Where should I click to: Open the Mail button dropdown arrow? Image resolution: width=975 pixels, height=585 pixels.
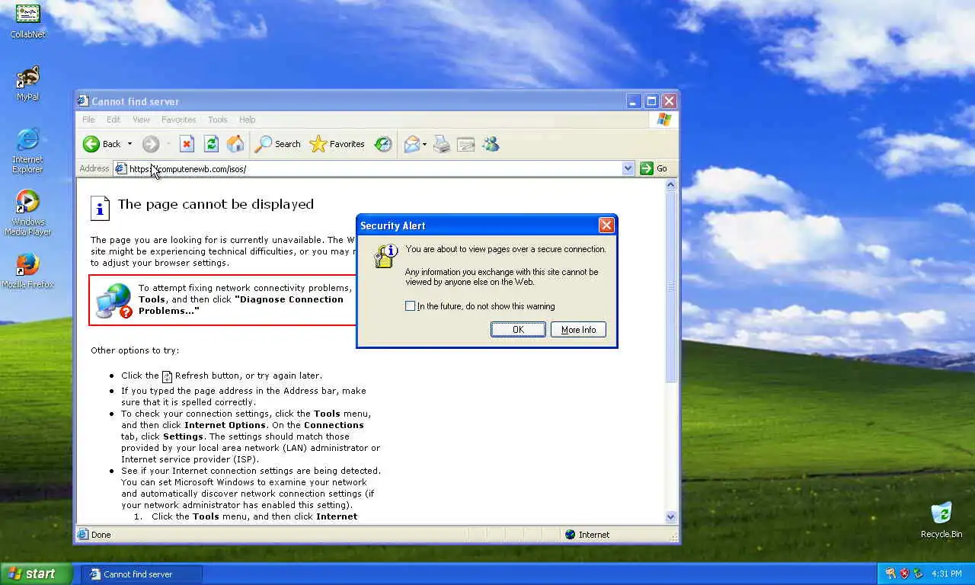(x=424, y=144)
